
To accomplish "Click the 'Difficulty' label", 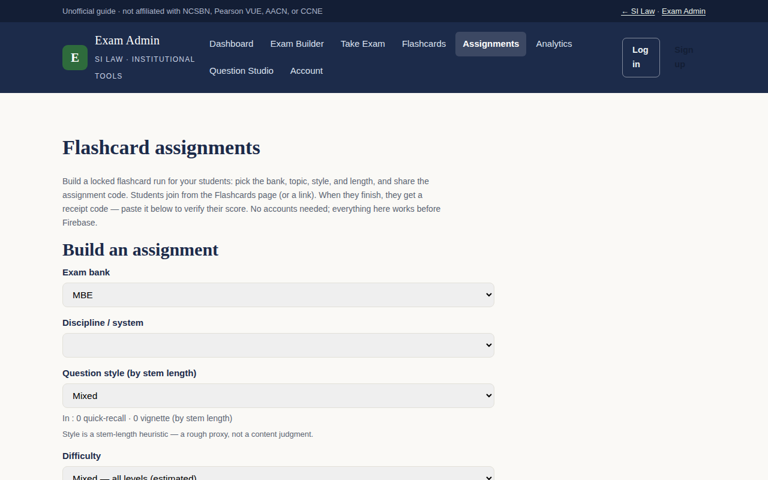I will tap(82, 456).
